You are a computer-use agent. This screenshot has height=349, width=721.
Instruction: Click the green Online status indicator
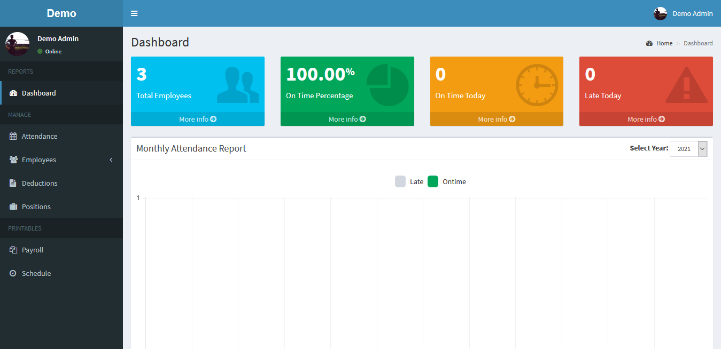click(x=40, y=51)
